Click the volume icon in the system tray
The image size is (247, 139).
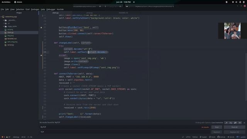tap(236, 2)
